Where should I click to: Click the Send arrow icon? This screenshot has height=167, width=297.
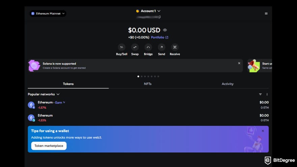(x=162, y=47)
